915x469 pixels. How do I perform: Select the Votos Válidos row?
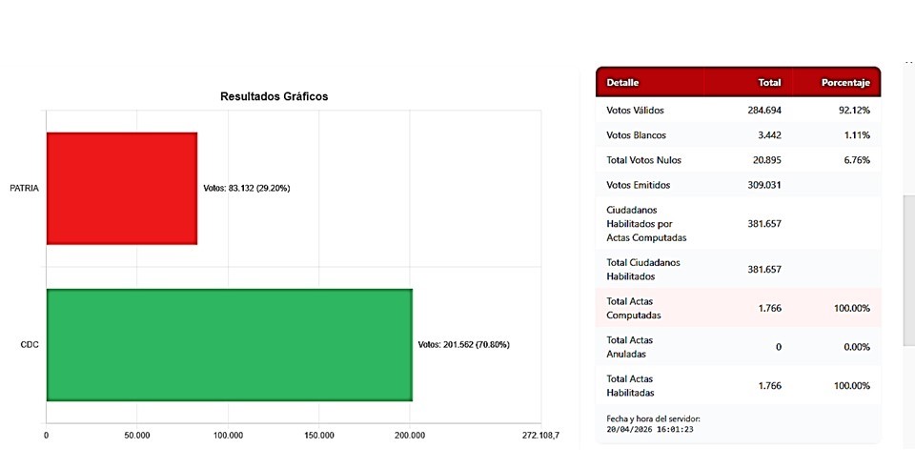[x=738, y=111]
